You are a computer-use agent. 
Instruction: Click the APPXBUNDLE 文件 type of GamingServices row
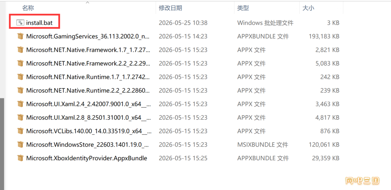(x=263, y=37)
